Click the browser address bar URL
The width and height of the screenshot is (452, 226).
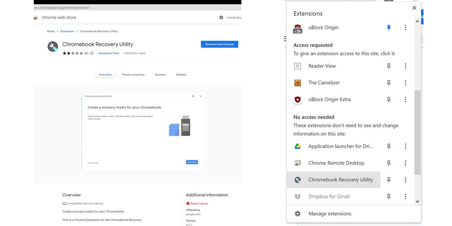[61, 8]
